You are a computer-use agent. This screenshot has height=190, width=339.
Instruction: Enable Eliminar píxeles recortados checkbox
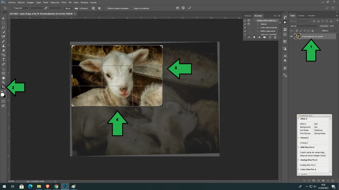coord(106,8)
